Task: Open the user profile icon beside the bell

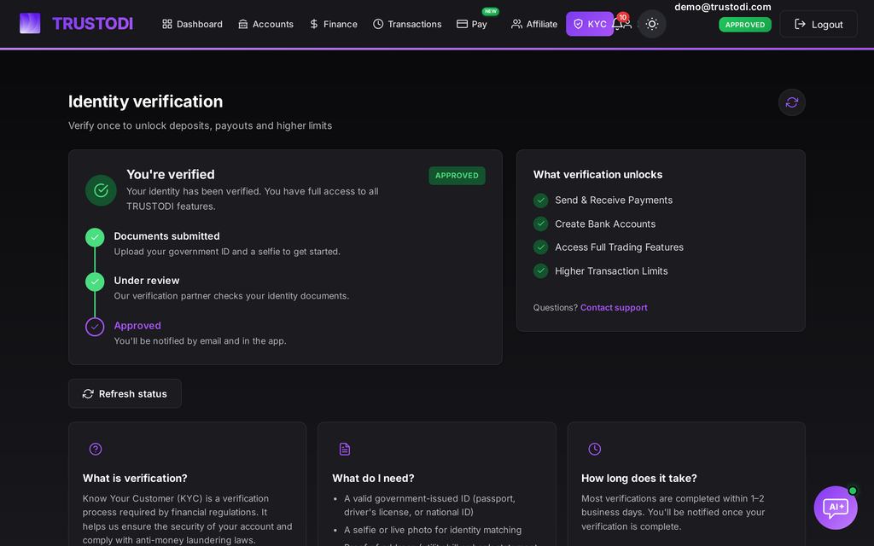Action: point(627,24)
